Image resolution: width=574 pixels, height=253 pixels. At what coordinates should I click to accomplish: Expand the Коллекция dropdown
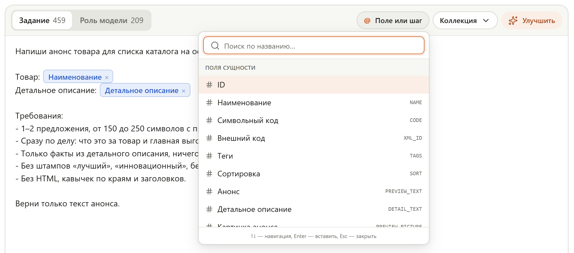coord(465,21)
